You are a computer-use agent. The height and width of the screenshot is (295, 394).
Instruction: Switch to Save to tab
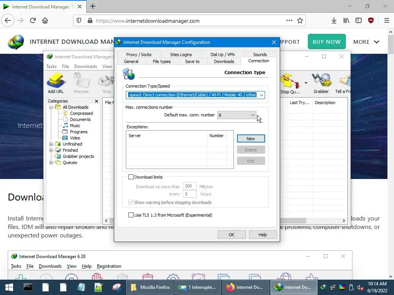point(192,61)
